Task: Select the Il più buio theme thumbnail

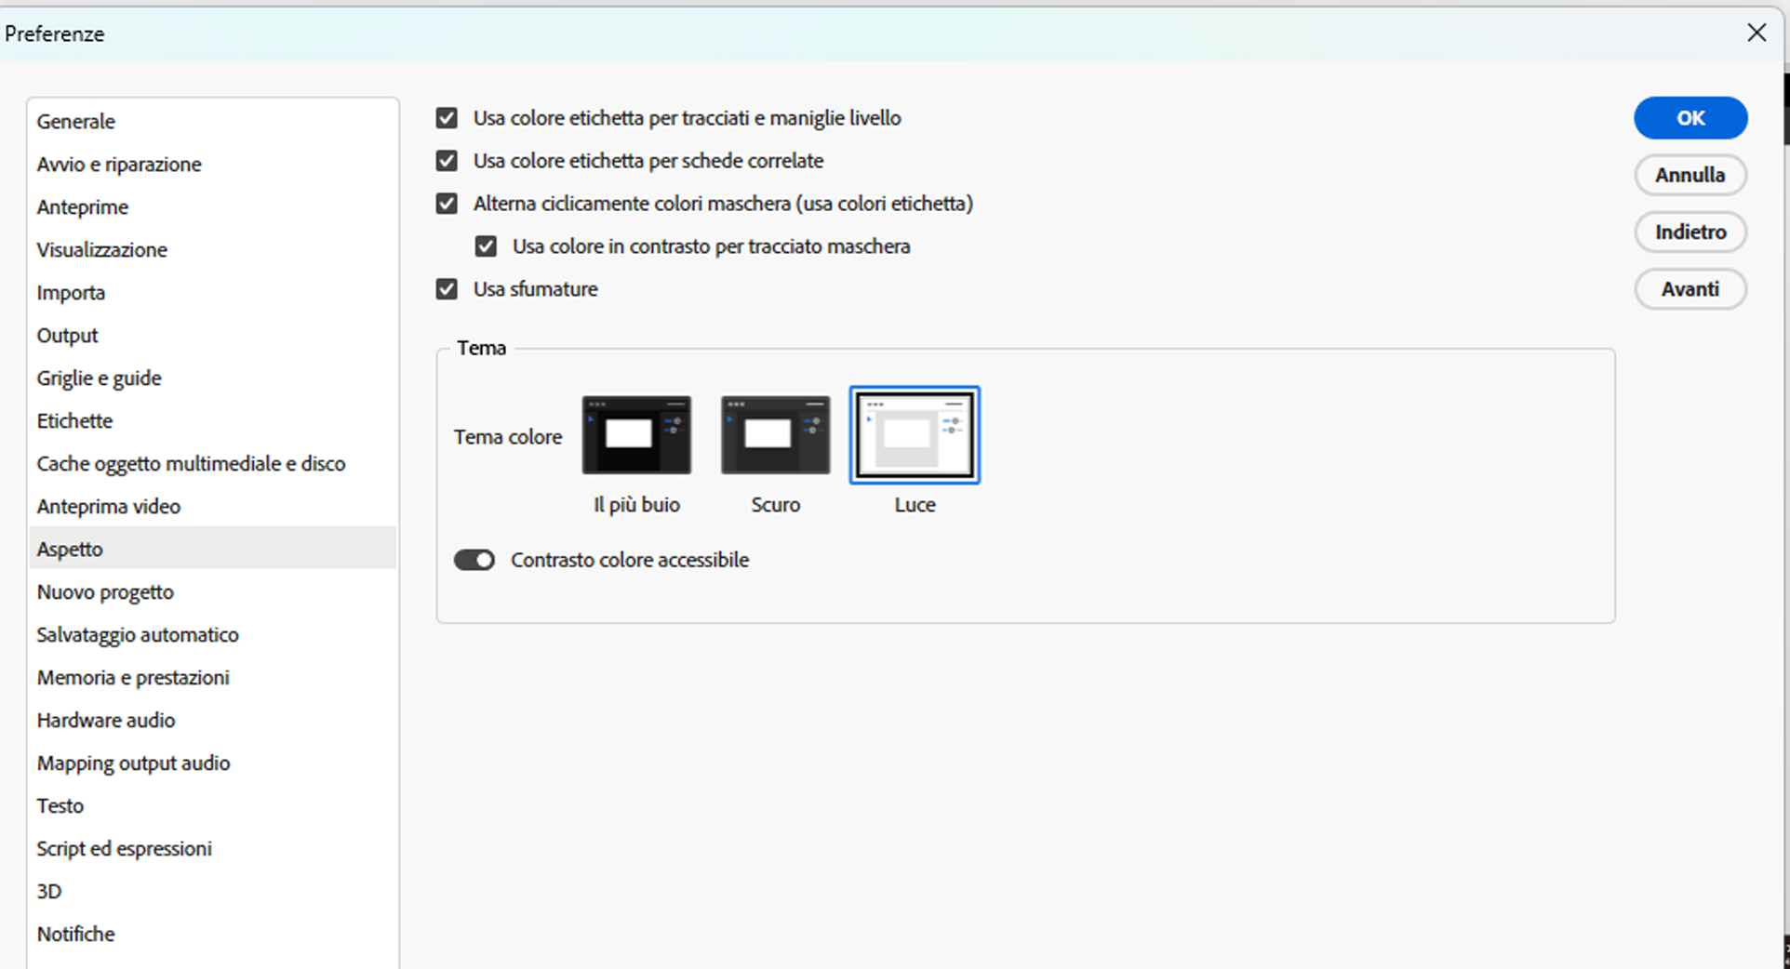Action: [x=636, y=435]
